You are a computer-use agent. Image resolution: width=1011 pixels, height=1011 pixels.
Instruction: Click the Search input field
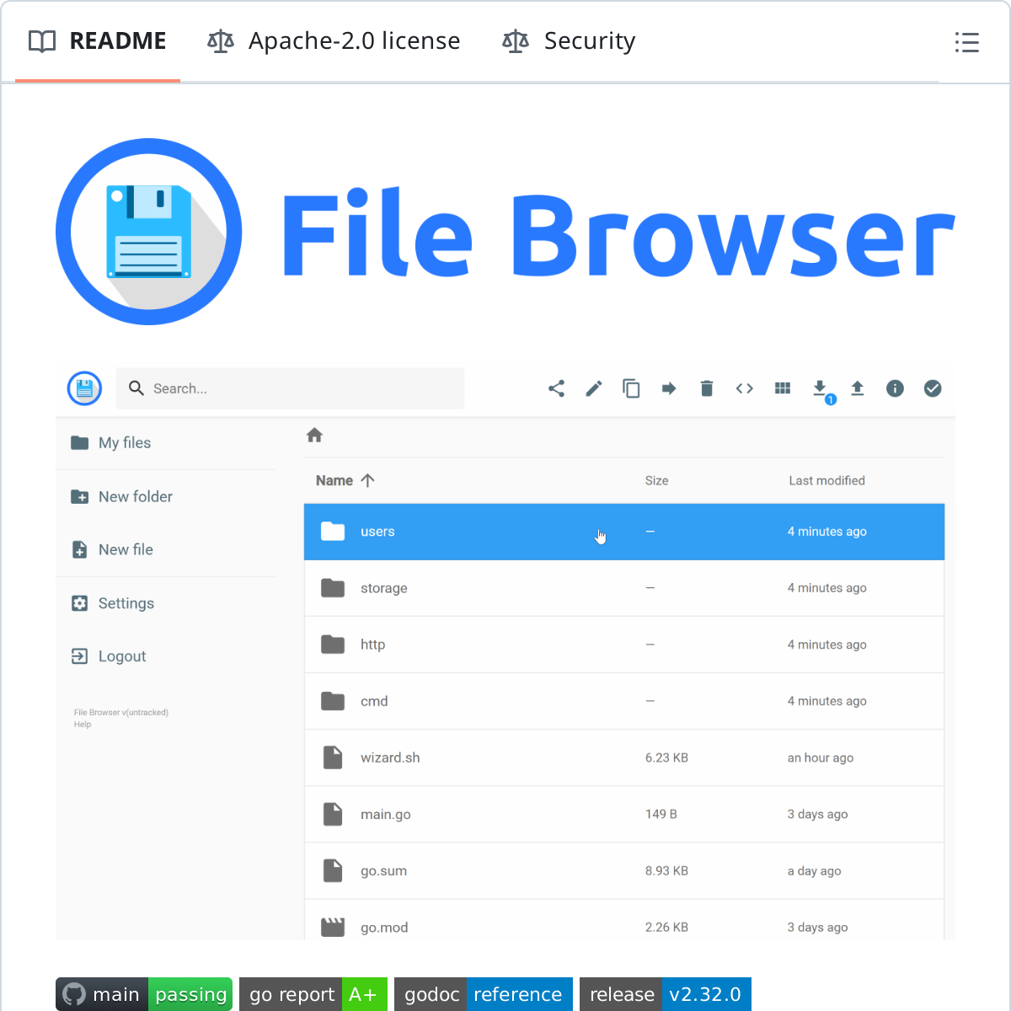click(x=291, y=388)
